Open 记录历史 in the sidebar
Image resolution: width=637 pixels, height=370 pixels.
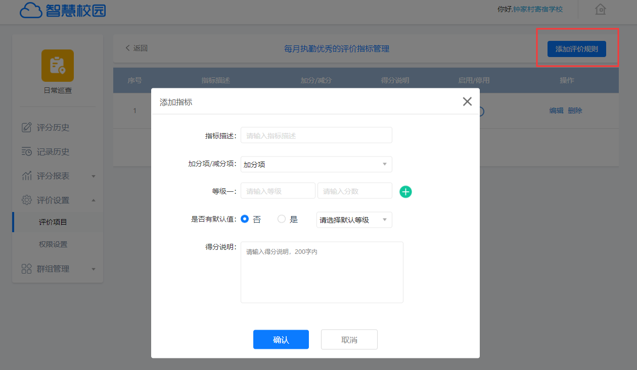[53, 152]
